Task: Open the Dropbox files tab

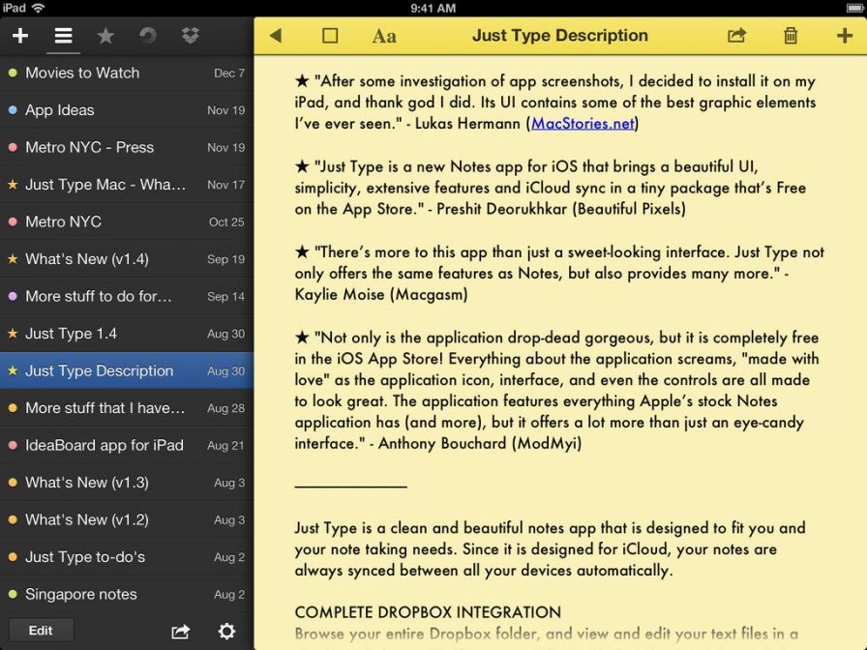Action: [x=191, y=36]
